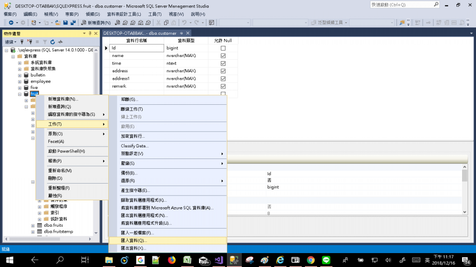476x267 pixels.
Task: Select the bigint data type cell
Action: [186, 48]
